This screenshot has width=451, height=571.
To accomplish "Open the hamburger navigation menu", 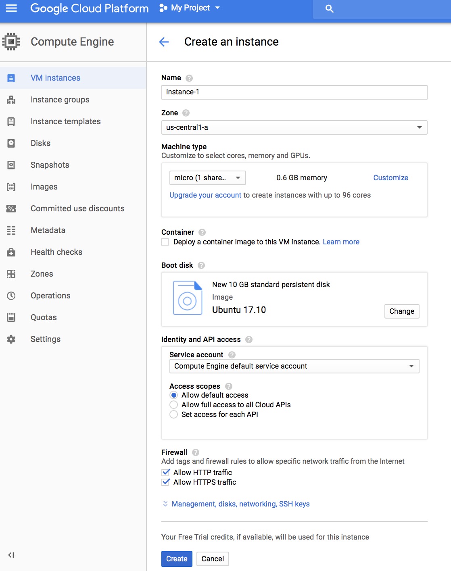I will coord(11,8).
